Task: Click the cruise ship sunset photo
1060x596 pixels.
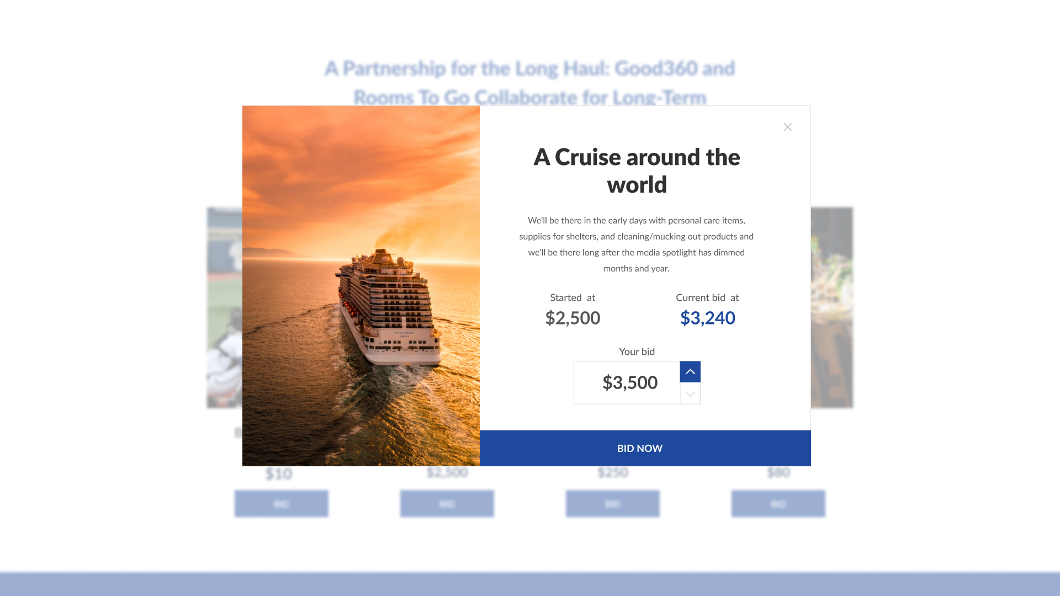Action: click(361, 286)
